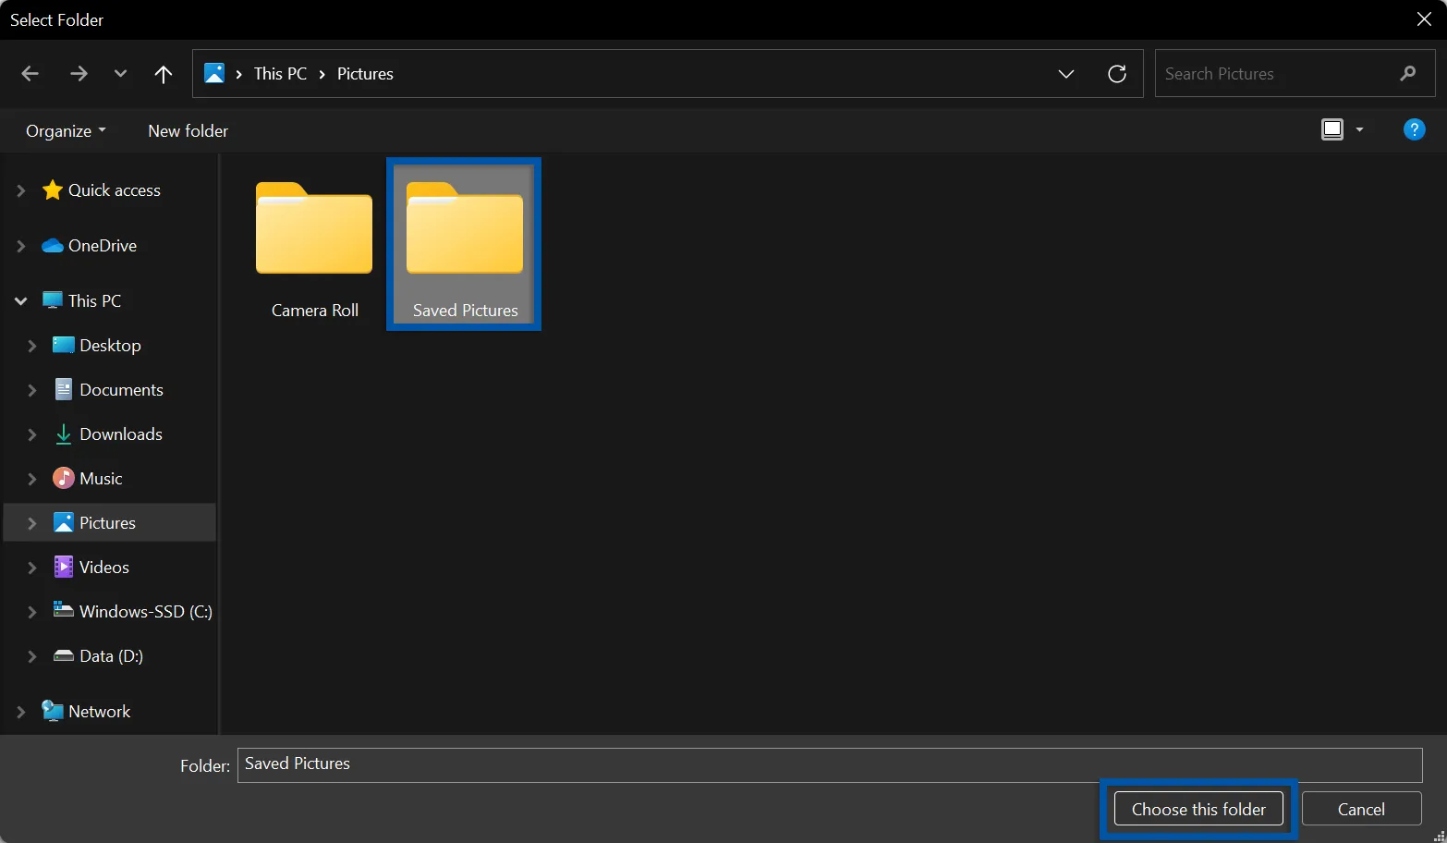Click the forward navigation arrow
This screenshot has height=843, width=1447.
point(79,73)
